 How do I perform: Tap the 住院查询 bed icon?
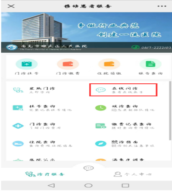click(x=18, y=144)
